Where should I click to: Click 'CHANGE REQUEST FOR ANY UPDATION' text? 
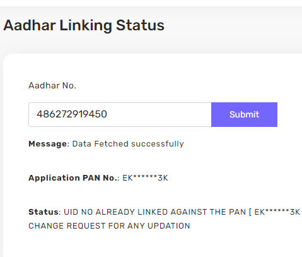(109, 226)
